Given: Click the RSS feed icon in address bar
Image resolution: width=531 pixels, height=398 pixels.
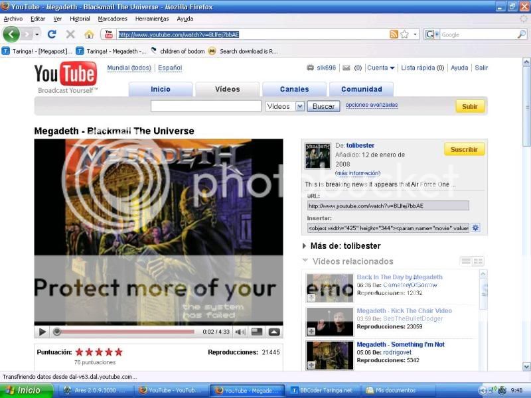Looking at the screenshot, I should click(x=394, y=34).
